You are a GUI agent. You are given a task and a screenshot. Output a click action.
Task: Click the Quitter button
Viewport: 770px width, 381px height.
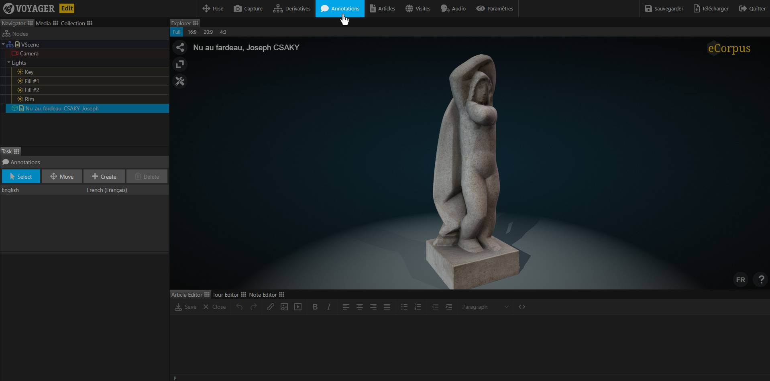pos(752,8)
